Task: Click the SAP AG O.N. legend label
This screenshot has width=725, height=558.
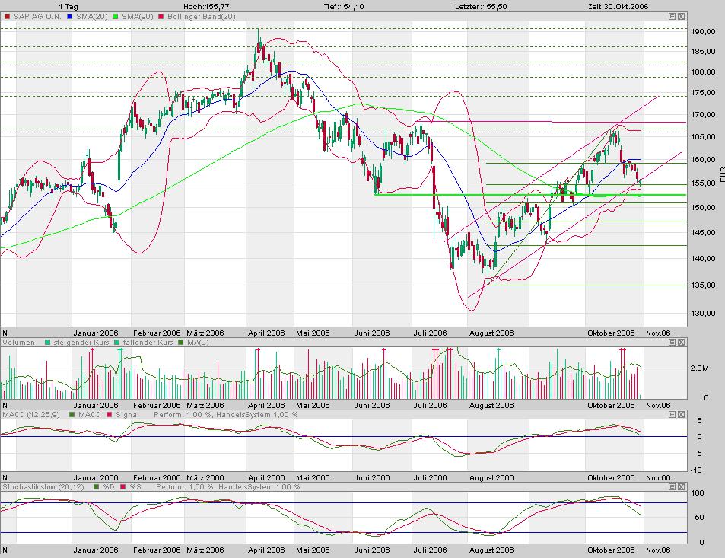Action: coord(36,16)
